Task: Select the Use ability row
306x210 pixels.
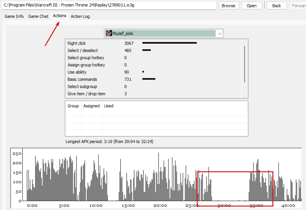Action: [153, 72]
